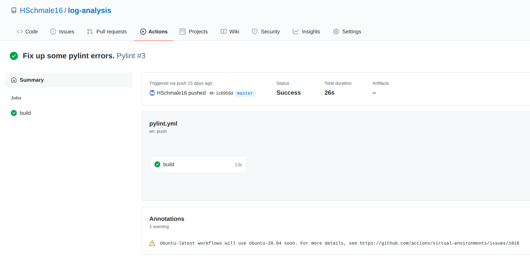The width and height of the screenshot is (530, 268).
Task: Click green check in build job card
Action: [157, 164]
